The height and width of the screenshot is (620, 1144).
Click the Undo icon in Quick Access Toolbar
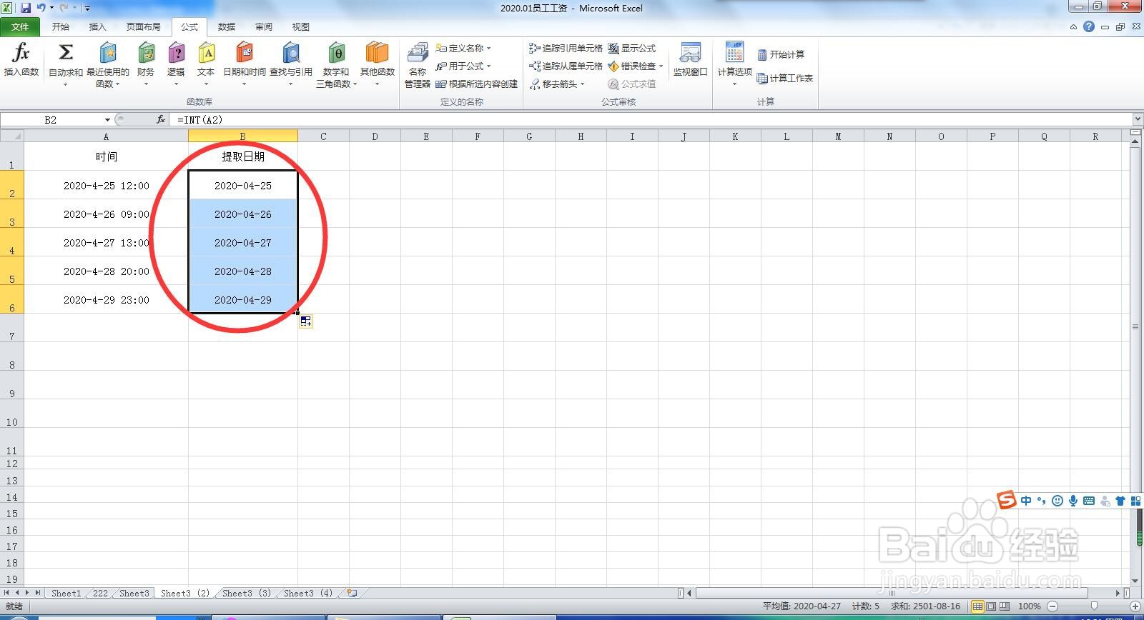click(41, 8)
